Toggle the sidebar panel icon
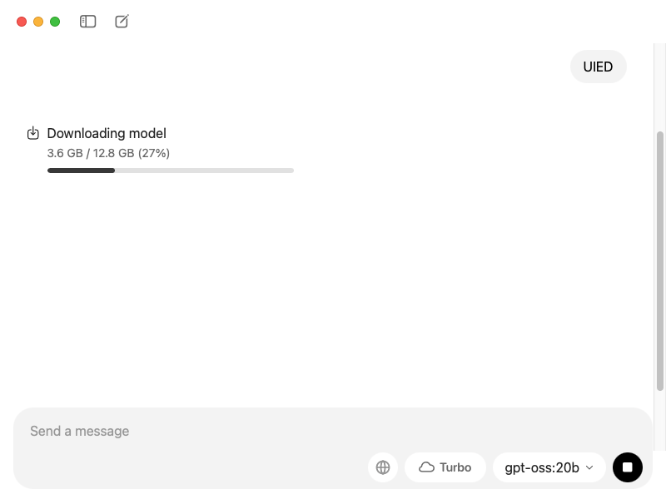Screen dimensions: 666x499 point(88,22)
